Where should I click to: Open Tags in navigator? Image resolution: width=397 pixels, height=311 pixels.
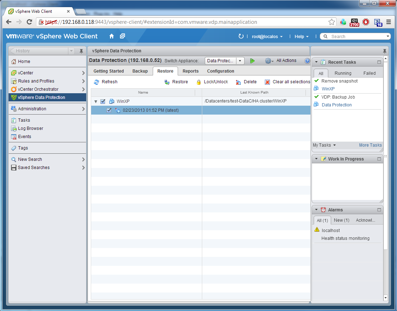click(x=23, y=148)
